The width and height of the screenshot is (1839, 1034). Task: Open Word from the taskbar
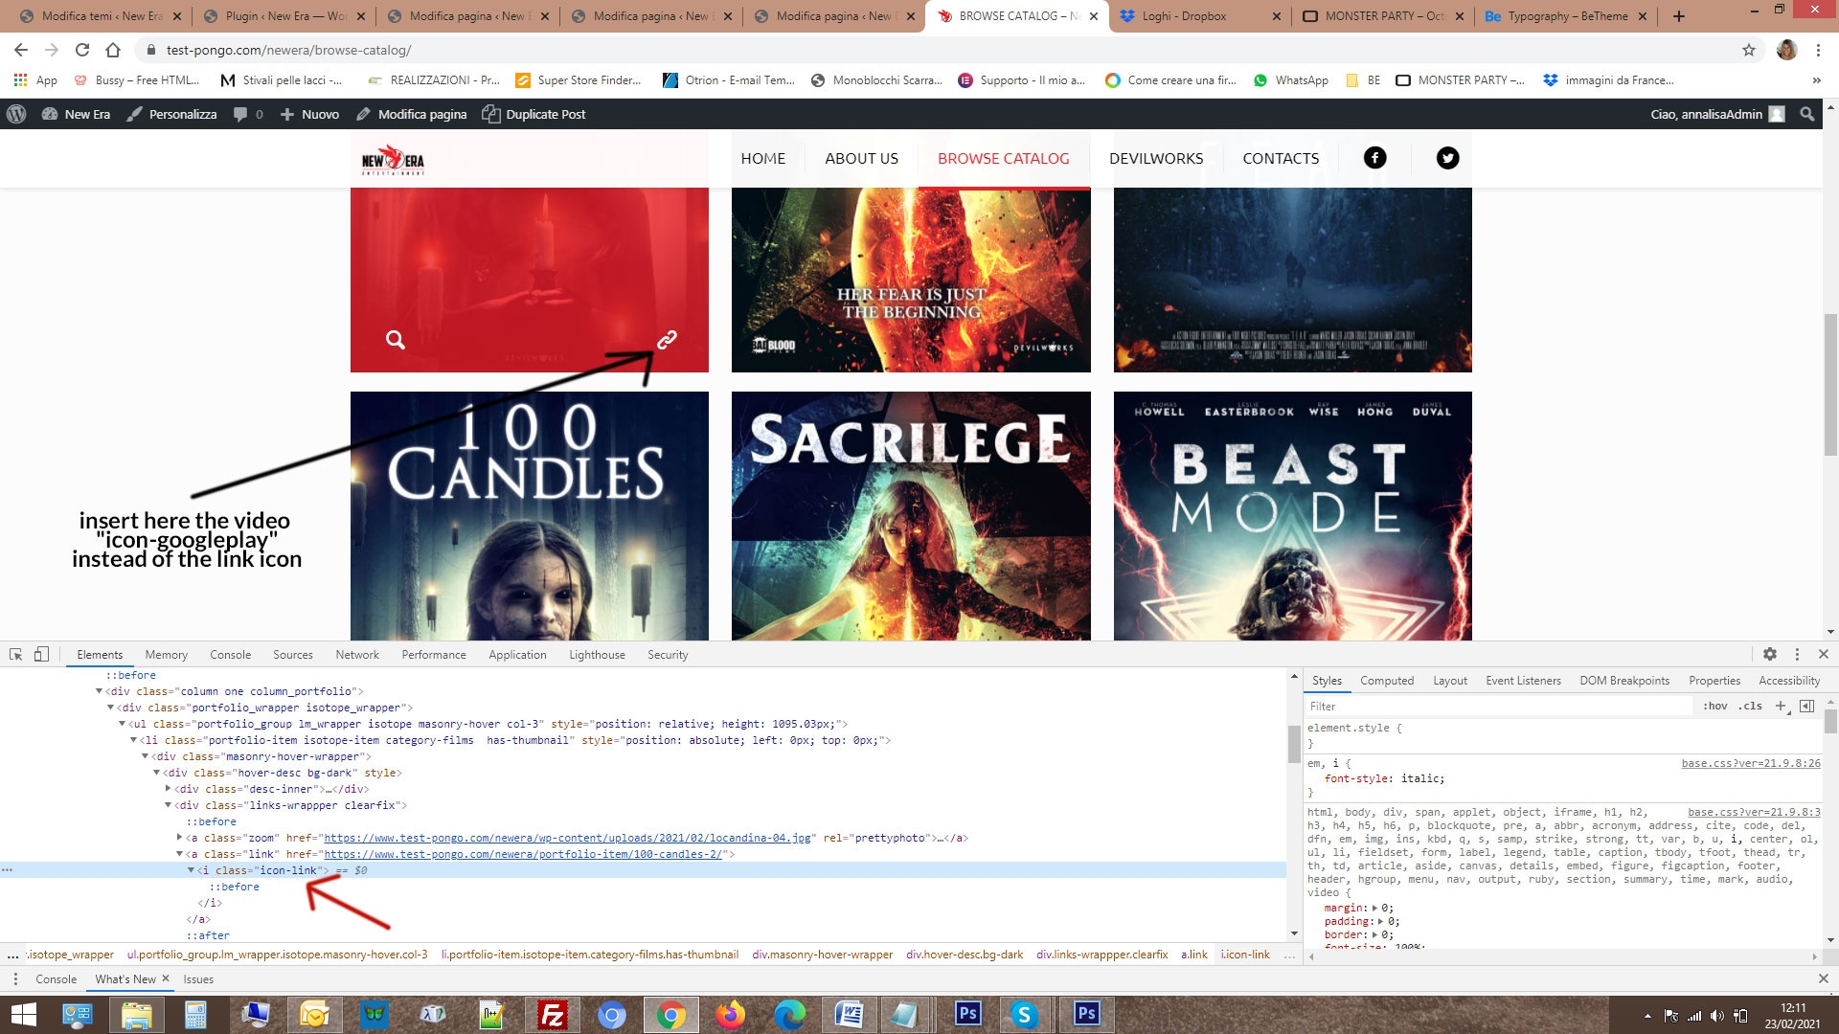(x=849, y=1015)
